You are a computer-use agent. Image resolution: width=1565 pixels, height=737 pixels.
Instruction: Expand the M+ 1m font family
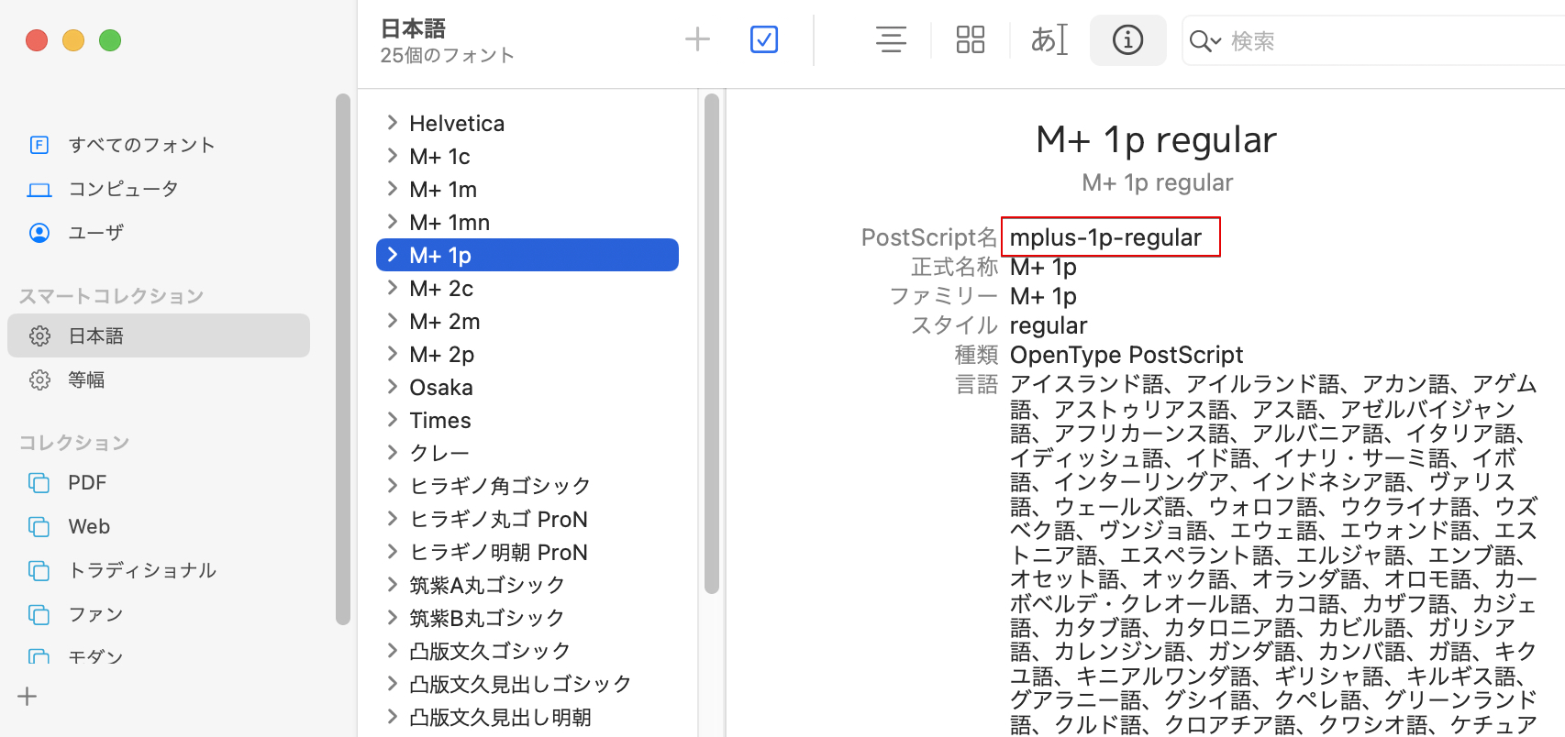[x=392, y=189]
